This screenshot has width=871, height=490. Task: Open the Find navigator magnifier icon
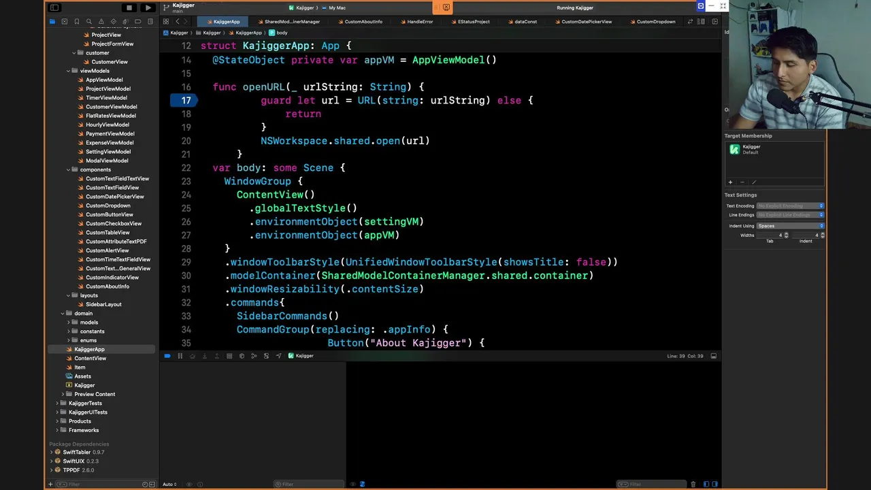tap(88, 22)
